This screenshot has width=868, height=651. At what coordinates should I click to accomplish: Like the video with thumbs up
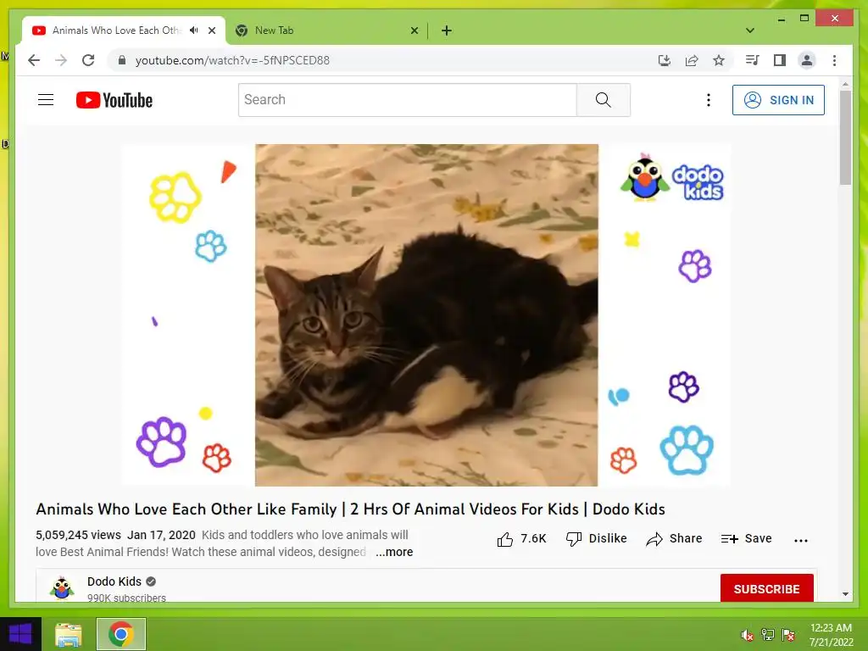521,538
